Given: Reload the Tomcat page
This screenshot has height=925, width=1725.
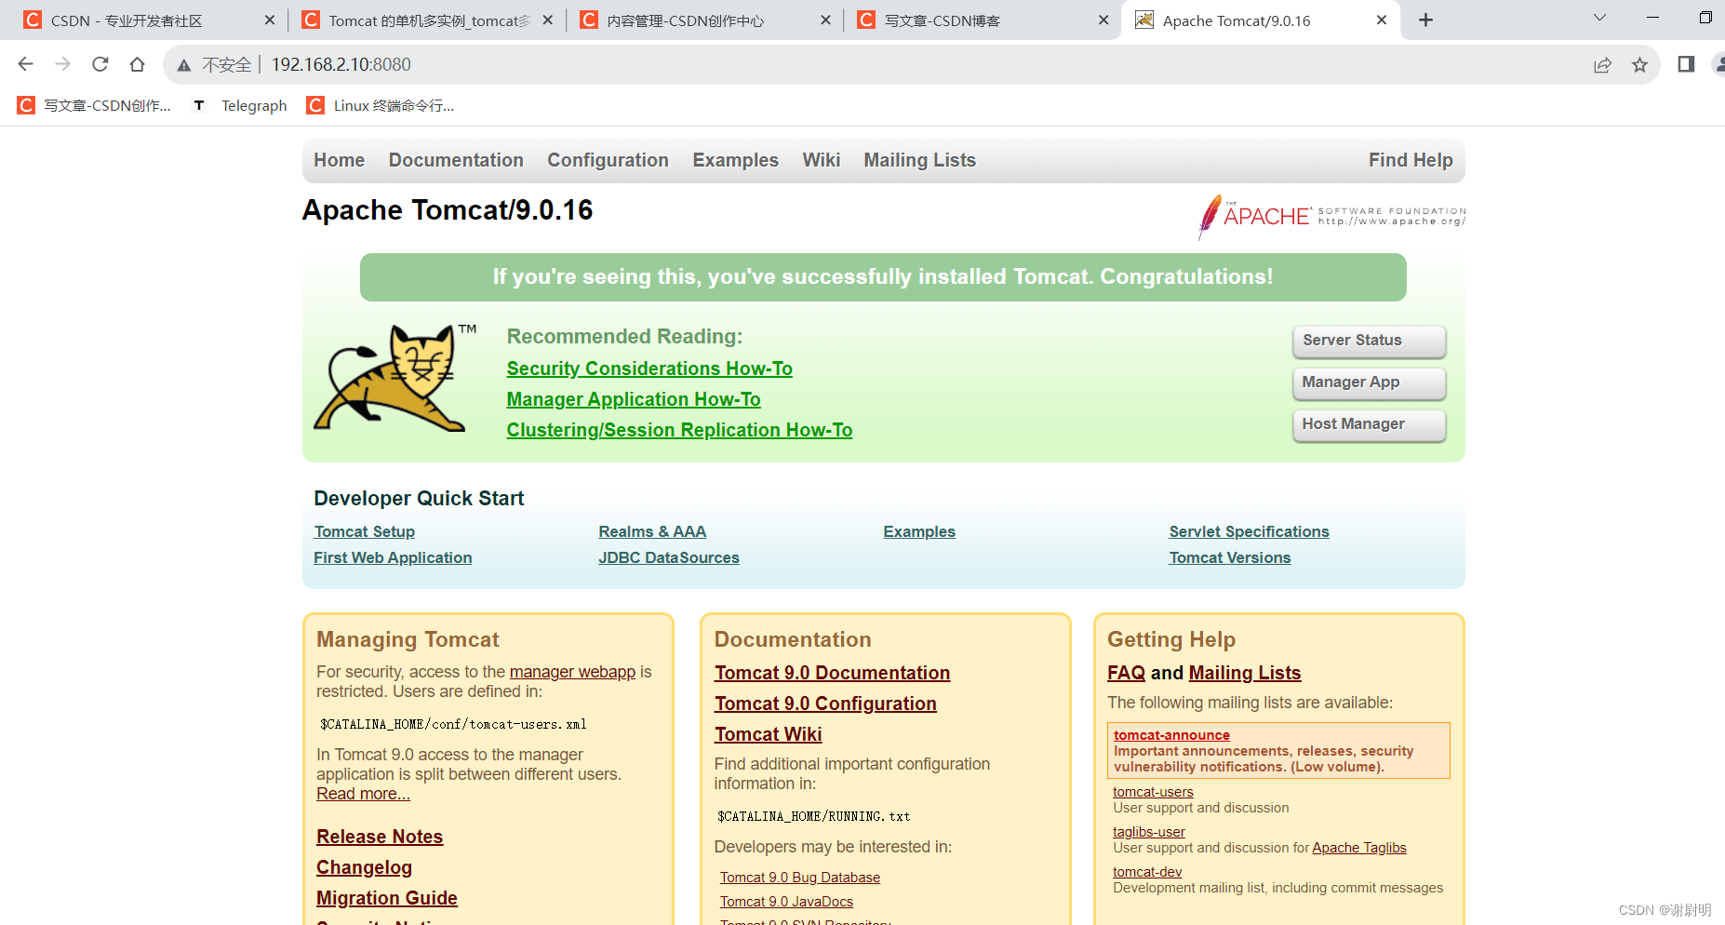Looking at the screenshot, I should [100, 64].
